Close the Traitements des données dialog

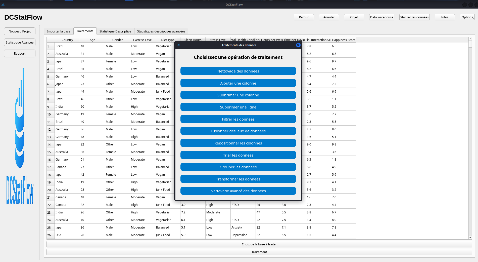(298, 45)
